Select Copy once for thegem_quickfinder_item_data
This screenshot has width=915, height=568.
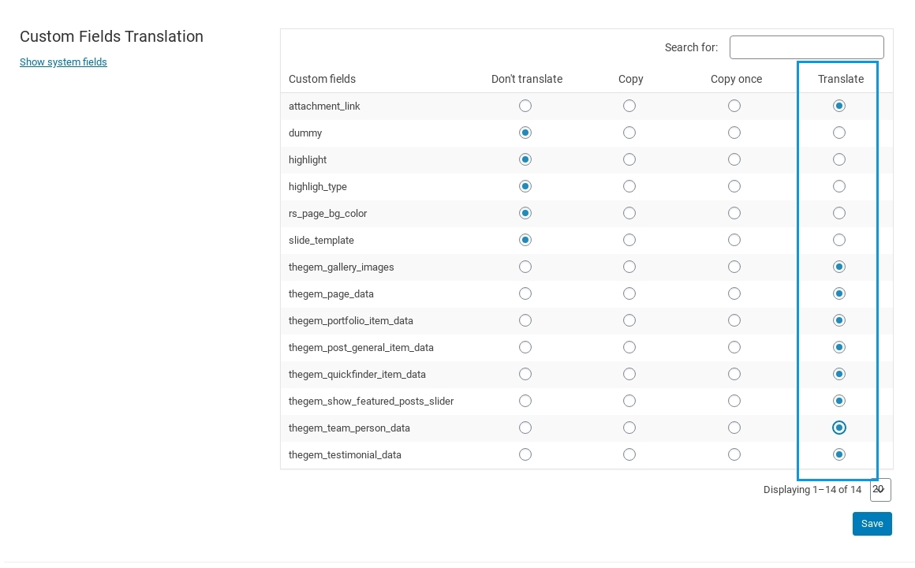tap(734, 374)
